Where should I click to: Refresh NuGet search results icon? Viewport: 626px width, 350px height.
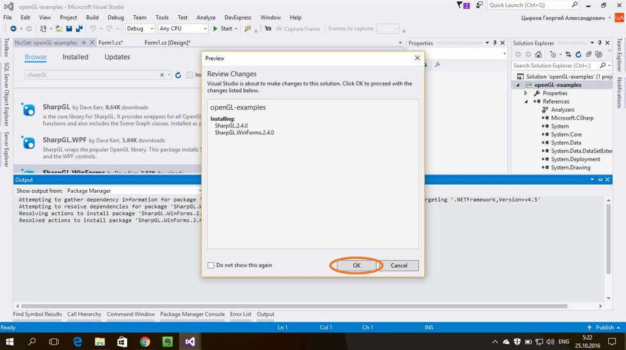(x=179, y=75)
